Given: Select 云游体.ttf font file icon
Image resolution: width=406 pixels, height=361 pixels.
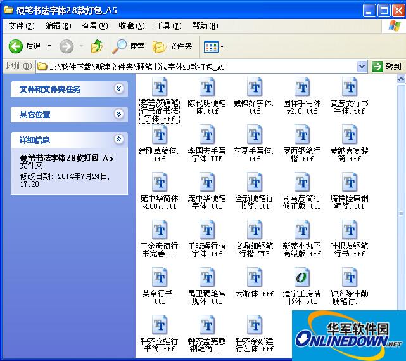Looking at the screenshot, I should pyautogui.click(x=255, y=277).
